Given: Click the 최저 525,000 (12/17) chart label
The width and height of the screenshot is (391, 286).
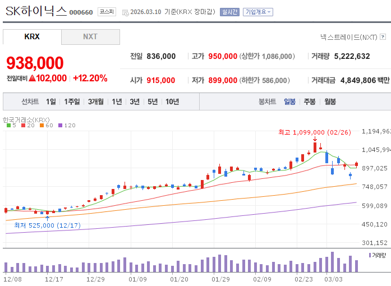Looking at the screenshot, I should click(x=47, y=225).
